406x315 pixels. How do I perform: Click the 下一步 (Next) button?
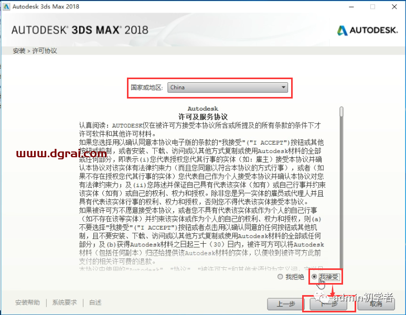pyautogui.click(x=328, y=304)
